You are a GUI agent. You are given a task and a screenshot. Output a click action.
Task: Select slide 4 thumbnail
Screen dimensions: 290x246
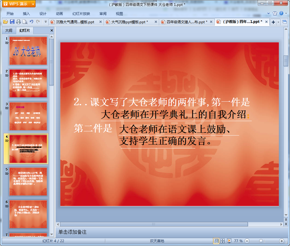(28, 149)
